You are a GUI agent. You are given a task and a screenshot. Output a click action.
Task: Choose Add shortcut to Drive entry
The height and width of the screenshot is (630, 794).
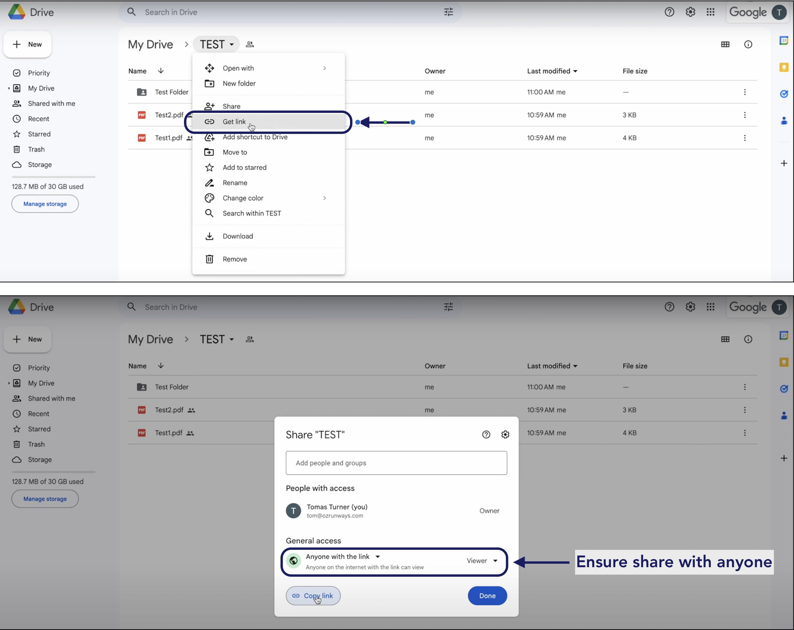point(268,137)
